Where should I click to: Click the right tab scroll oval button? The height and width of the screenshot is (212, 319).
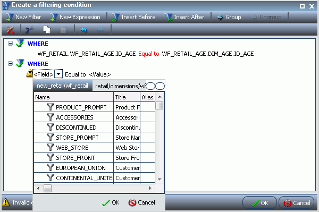point(160,86)
